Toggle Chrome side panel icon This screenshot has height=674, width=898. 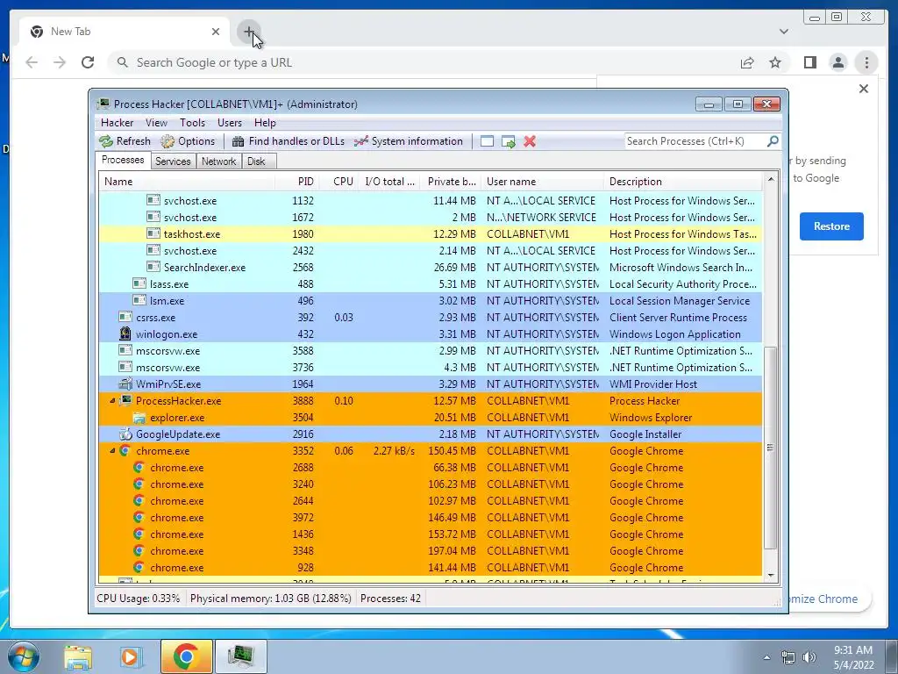tap(809, 62)
